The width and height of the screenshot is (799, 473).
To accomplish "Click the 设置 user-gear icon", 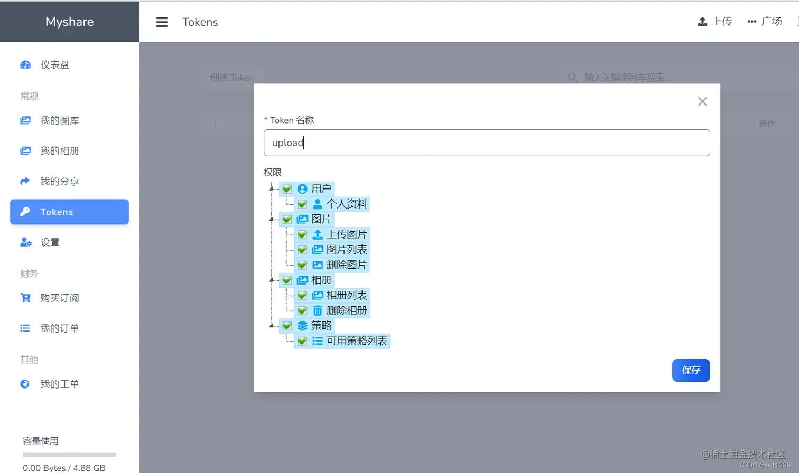I will click(25, 242).
